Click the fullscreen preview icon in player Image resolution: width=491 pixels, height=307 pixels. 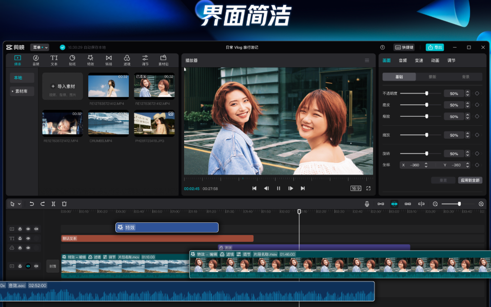pyautogui.click(x=368, y=188)
